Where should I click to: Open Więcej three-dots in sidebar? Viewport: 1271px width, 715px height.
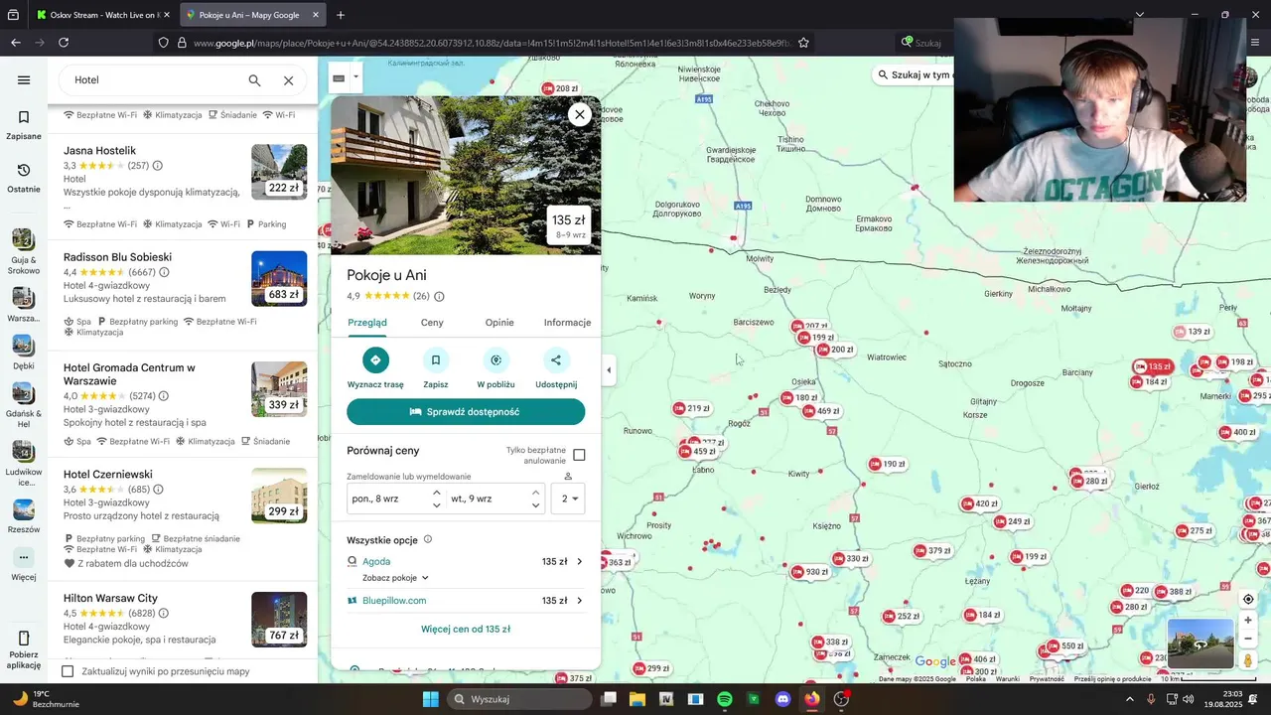24,557
